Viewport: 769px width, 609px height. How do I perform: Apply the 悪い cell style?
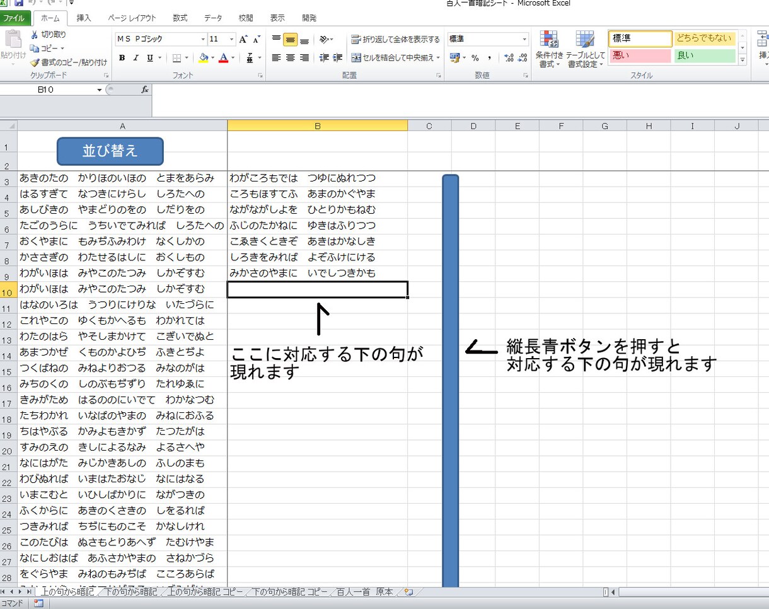pos(640,55)
